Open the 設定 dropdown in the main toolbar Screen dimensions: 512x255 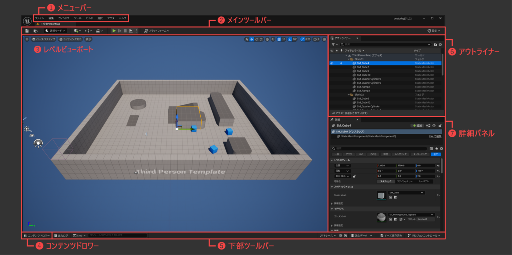click(x=433, y=31)
